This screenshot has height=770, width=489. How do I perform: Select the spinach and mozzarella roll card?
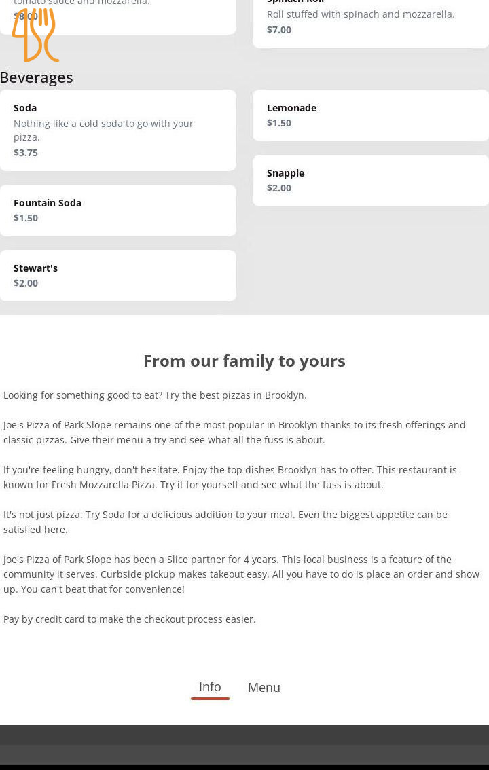(x=370, y=20)
